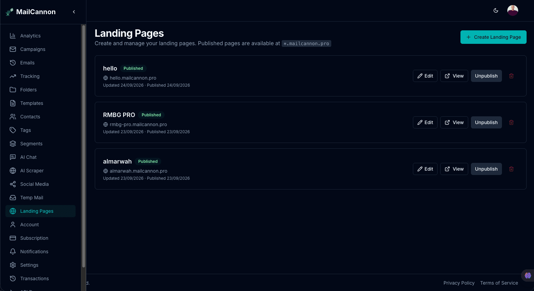Click the Folders icon in sidebar
Viewport: 534px width, 291px height.
[13, 90]
